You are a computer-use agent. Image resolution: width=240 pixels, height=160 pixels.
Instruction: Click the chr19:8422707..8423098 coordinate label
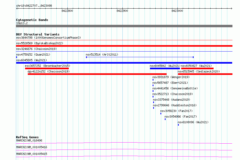[34, 6]
